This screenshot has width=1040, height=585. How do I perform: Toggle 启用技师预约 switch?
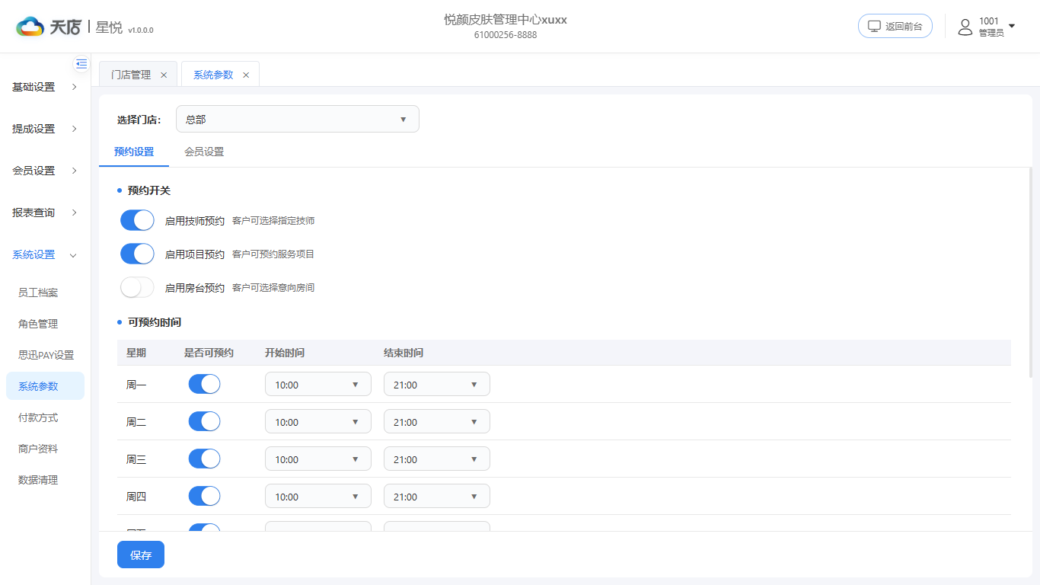(x=137, y=220)
